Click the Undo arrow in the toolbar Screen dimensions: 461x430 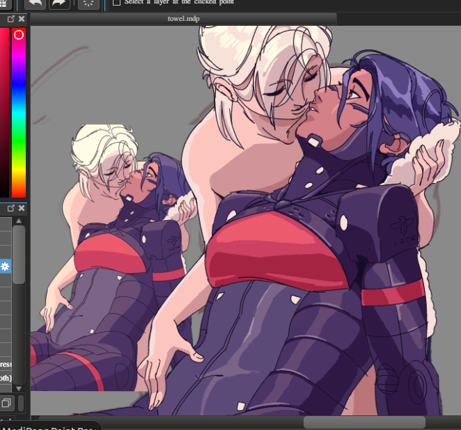35,3
